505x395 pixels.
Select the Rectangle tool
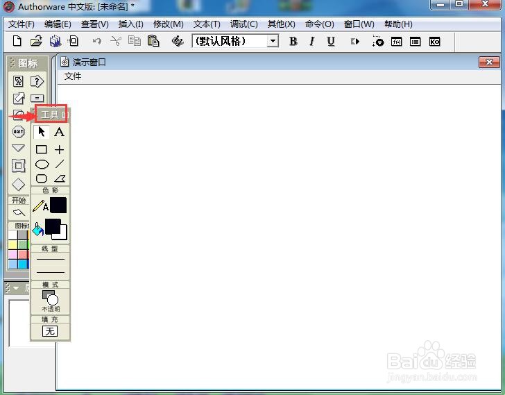(x=41, y=149)
